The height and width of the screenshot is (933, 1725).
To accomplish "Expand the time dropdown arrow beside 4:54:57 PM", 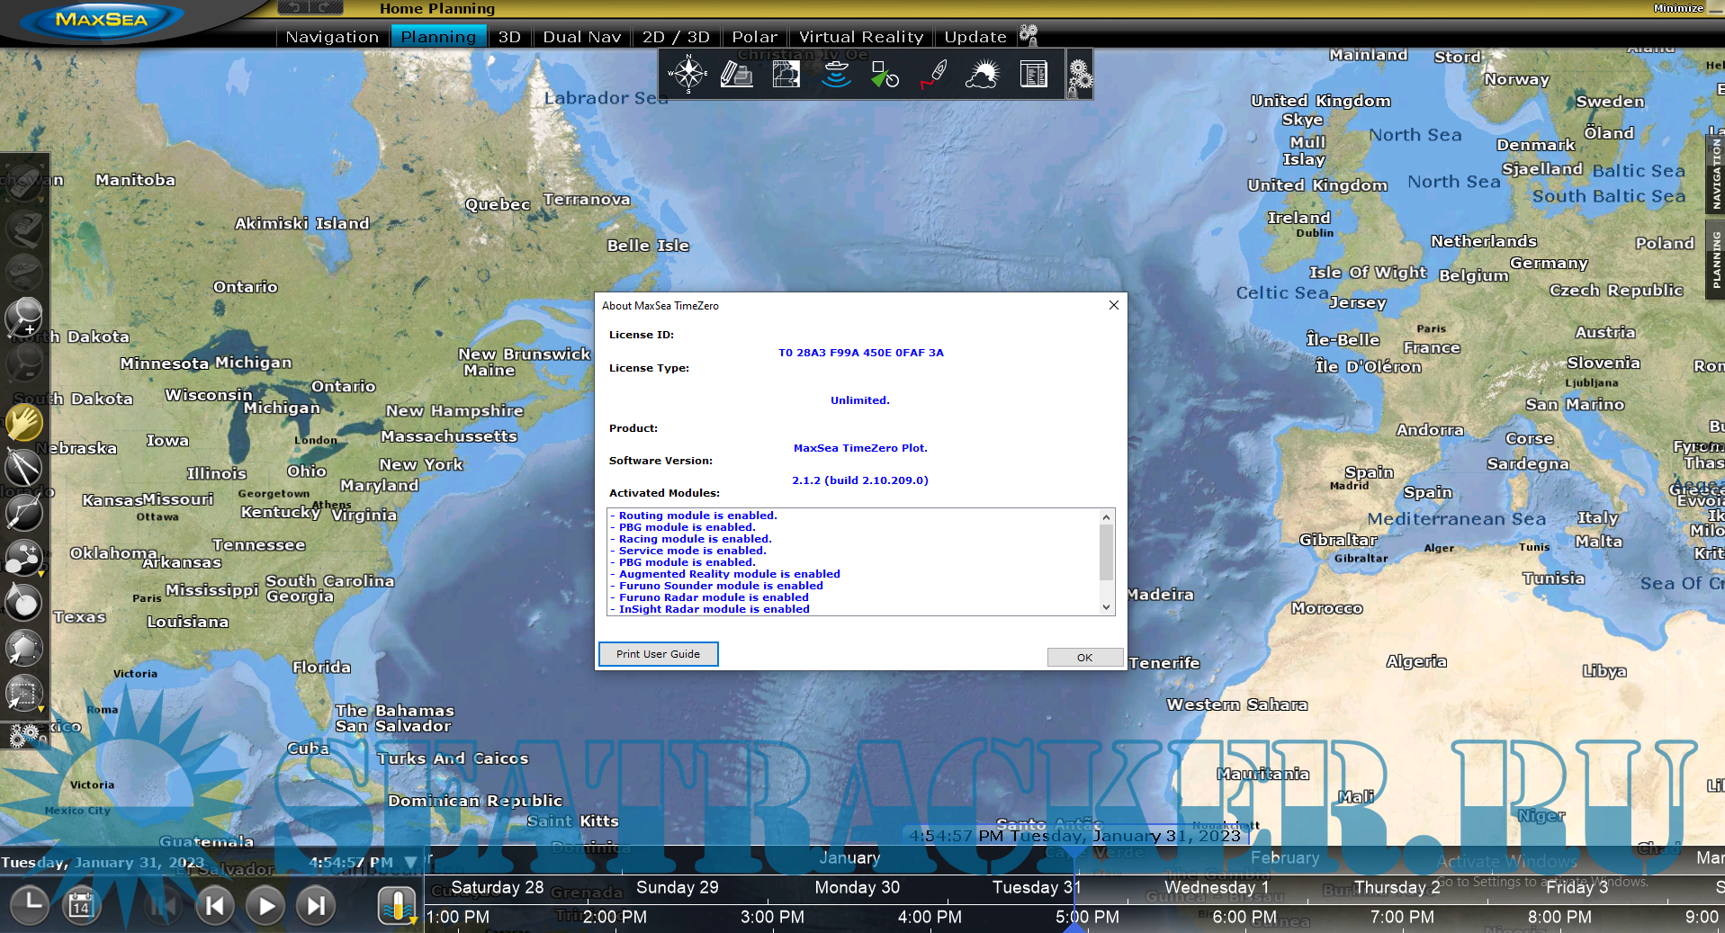I will (x=411, y=863).
